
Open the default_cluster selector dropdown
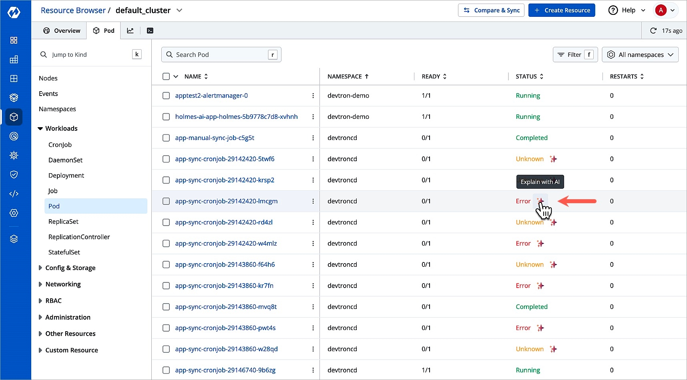pos(179,10)
